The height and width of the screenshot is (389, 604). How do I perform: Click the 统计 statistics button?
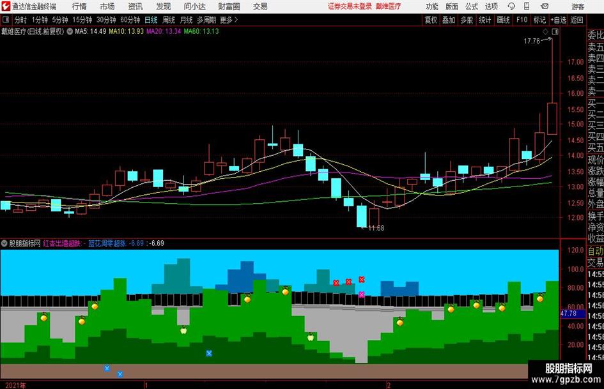pos(484,20)
